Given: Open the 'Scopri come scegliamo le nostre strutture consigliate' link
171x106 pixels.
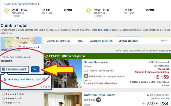Looking at the screenshot, I should 142,51.
